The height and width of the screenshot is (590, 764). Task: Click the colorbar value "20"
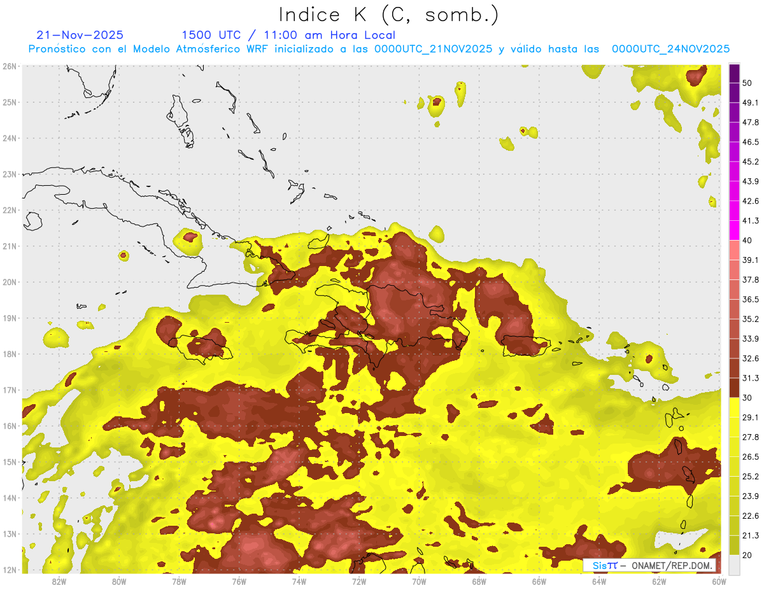pyautogui.click(x=747, y=556)
